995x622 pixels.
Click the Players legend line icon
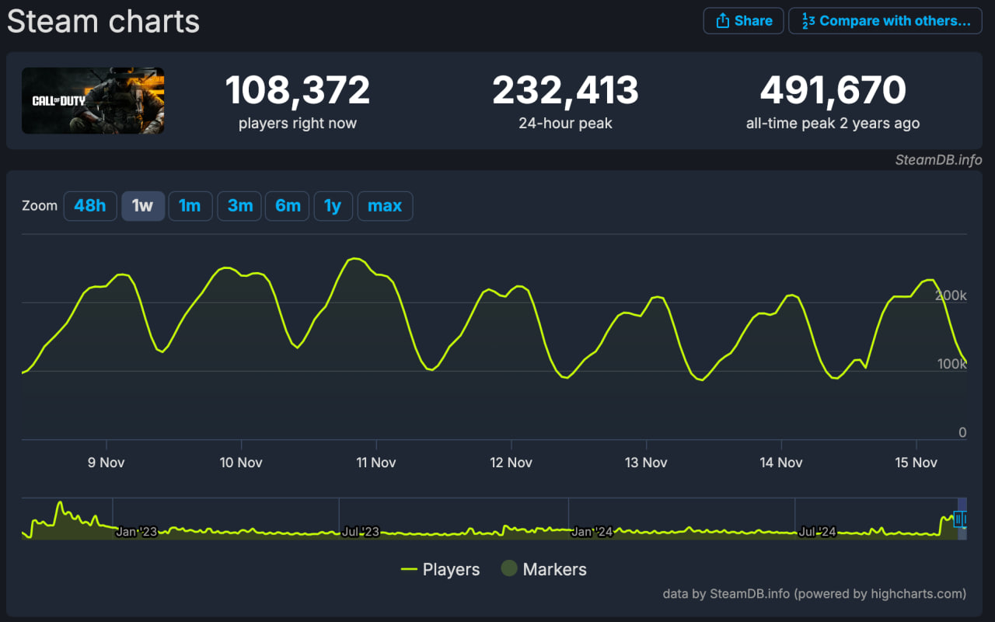410,570
